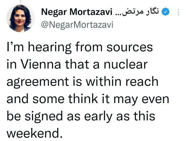The width and height of the screenshot is (189, 141).
Task: Click the word agreement in the tweet
Action: click(x=38, y=82)
